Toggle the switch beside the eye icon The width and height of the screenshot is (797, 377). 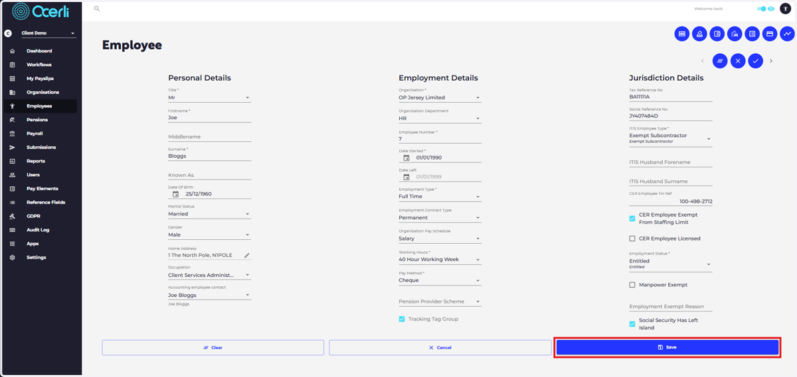click(761, 9)
